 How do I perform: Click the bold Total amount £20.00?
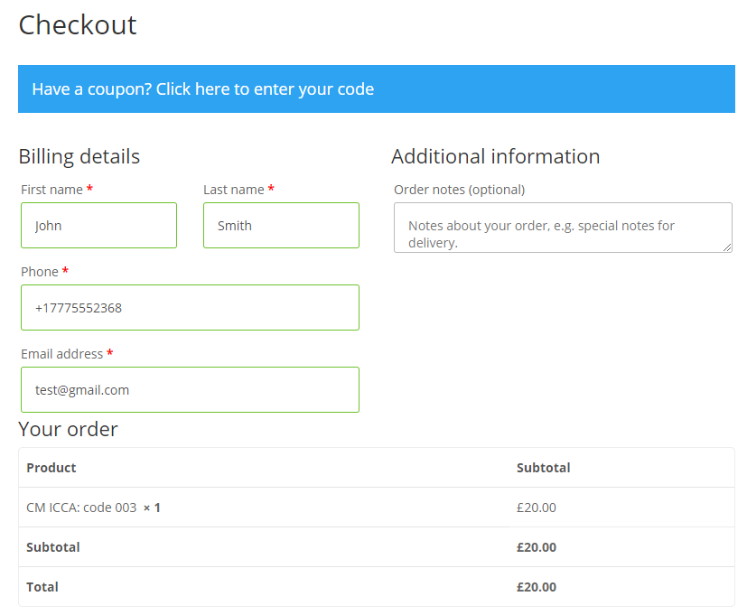pos(537,587)
